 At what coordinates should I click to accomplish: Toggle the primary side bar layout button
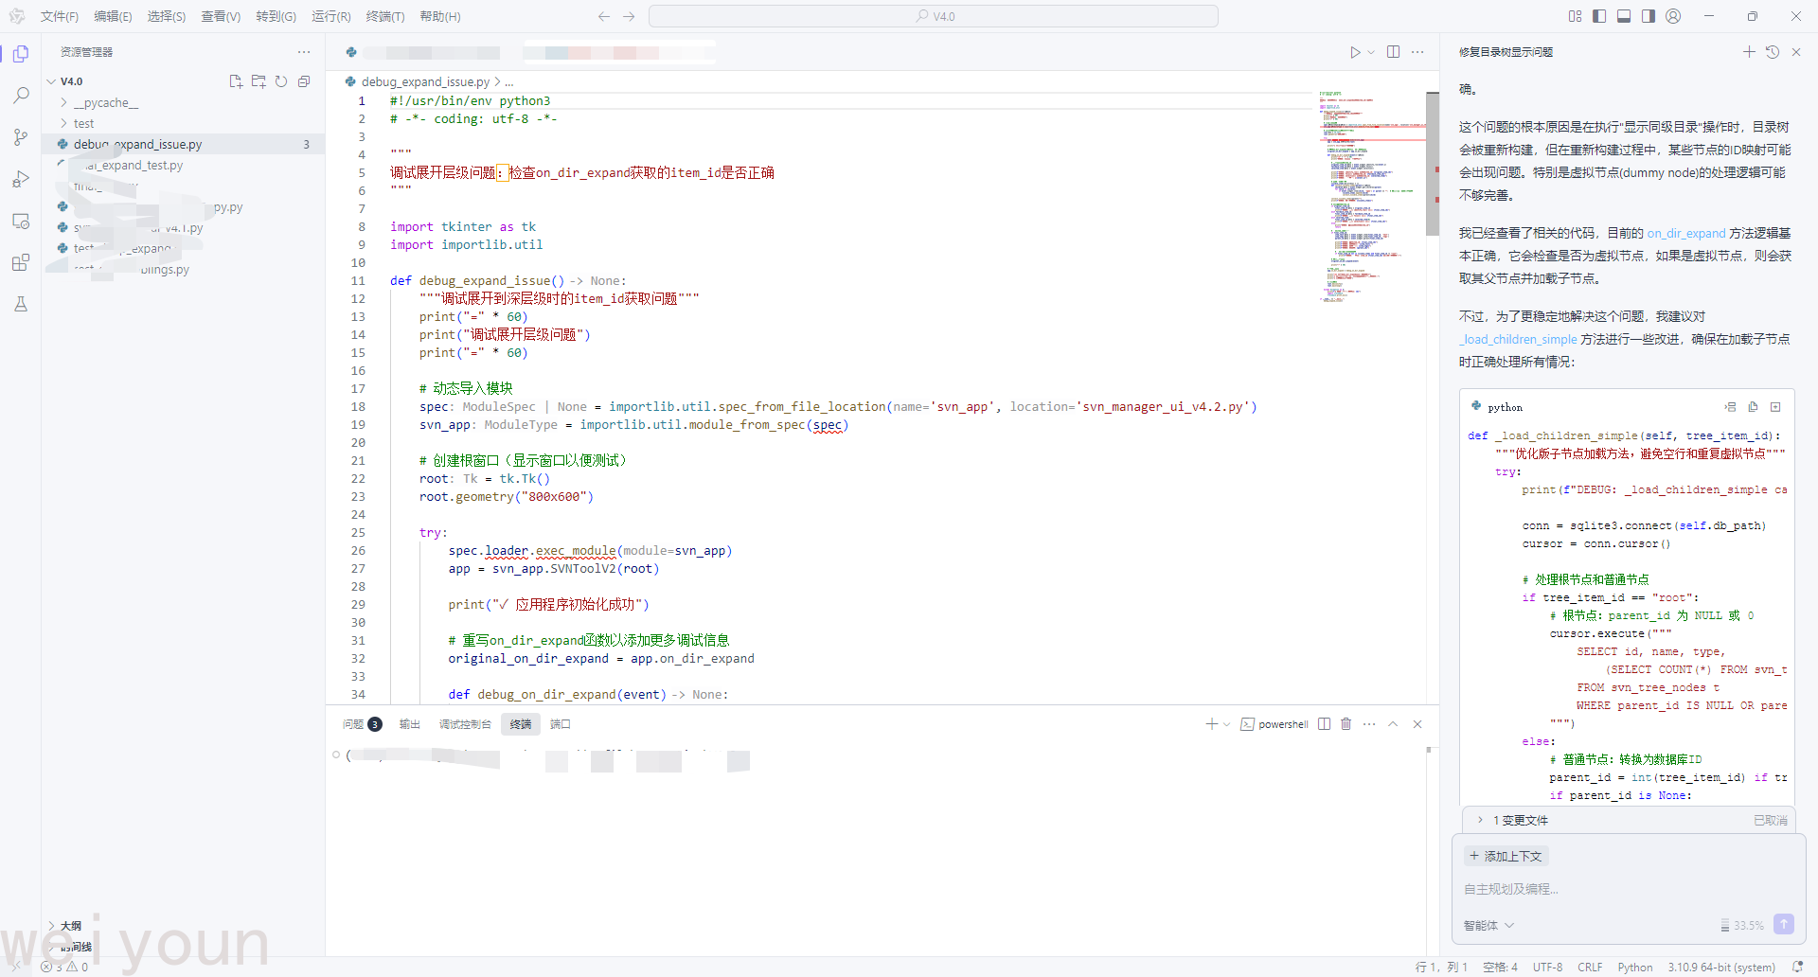pos(1599,16)
